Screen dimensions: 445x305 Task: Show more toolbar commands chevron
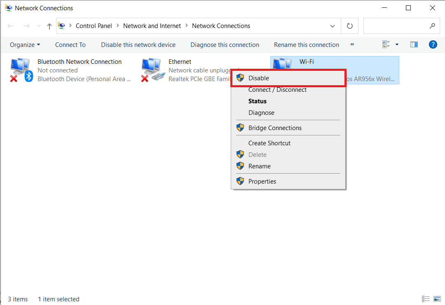click(x=352, y=44)
